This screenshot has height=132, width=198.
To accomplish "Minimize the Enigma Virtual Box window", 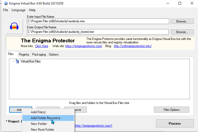I will [x=168, y=3].
